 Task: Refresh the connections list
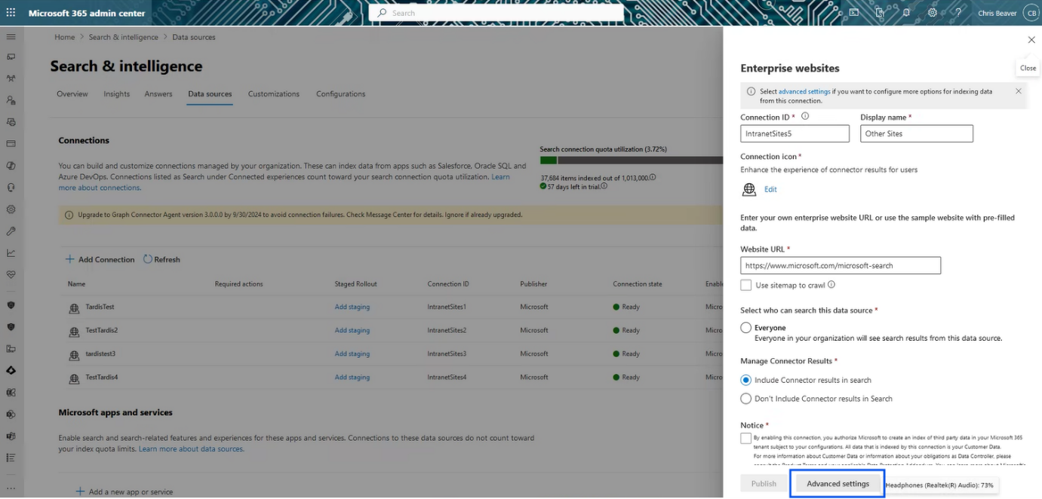point(161,259)
